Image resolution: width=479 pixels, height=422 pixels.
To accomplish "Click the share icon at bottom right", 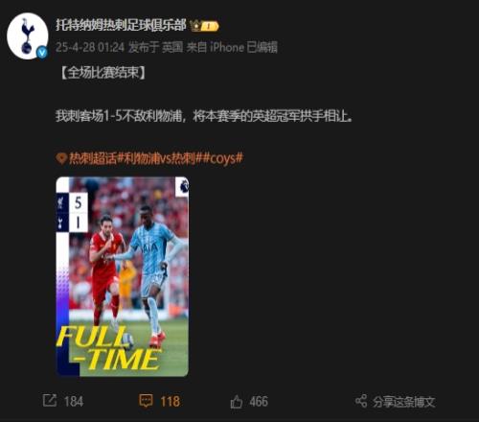I will [x=361, y=401].
